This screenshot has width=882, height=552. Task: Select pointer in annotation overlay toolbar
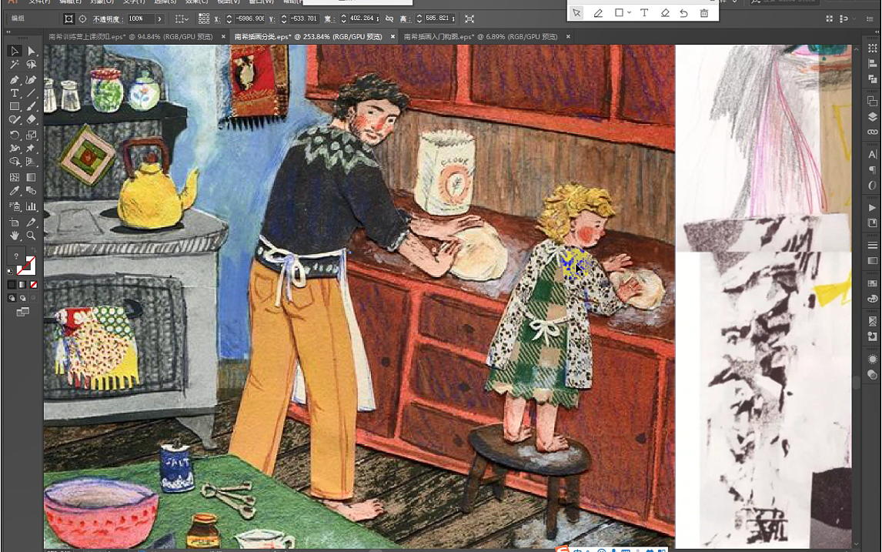click(576, 13)
